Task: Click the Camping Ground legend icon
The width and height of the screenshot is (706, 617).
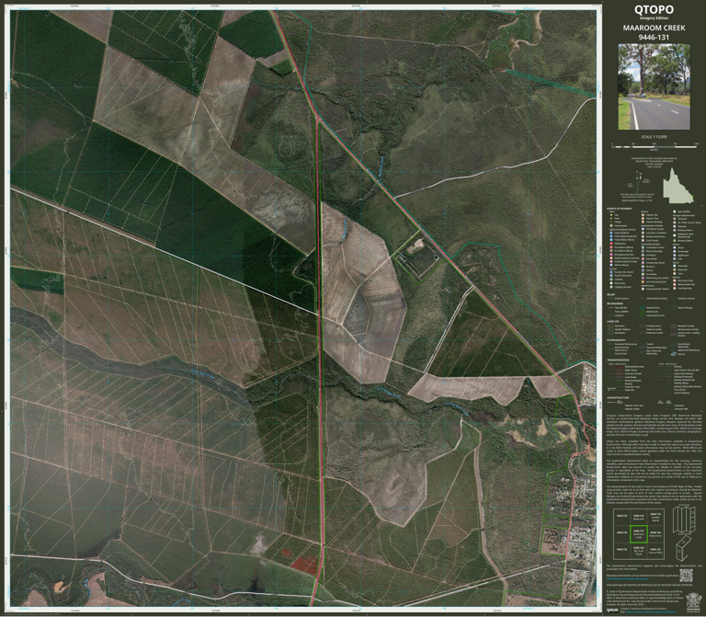Action: click(611, 287)
